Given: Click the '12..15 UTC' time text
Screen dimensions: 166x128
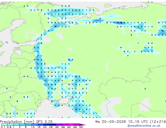Looking at the screenshot, I should [138, 122].
